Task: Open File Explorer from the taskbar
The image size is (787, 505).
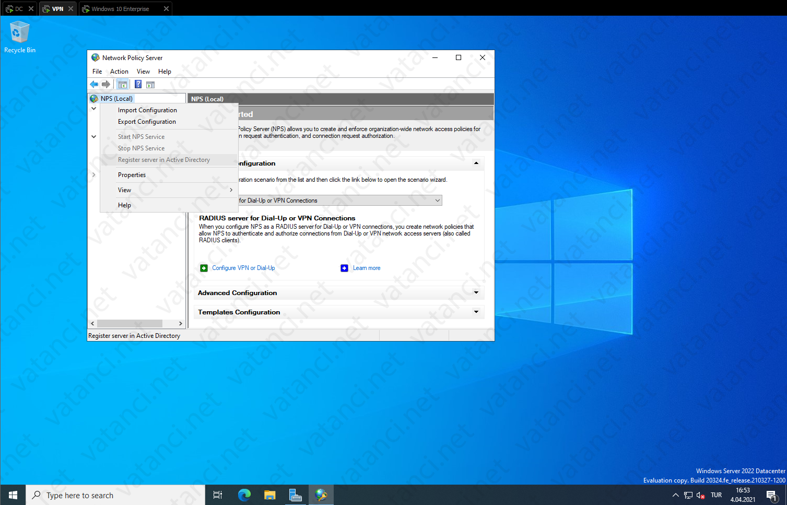Action: (269, 495)
